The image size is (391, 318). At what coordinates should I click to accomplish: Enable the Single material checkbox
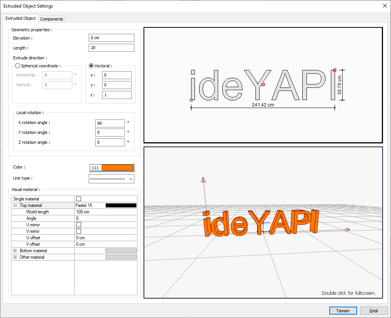point(79,199)
